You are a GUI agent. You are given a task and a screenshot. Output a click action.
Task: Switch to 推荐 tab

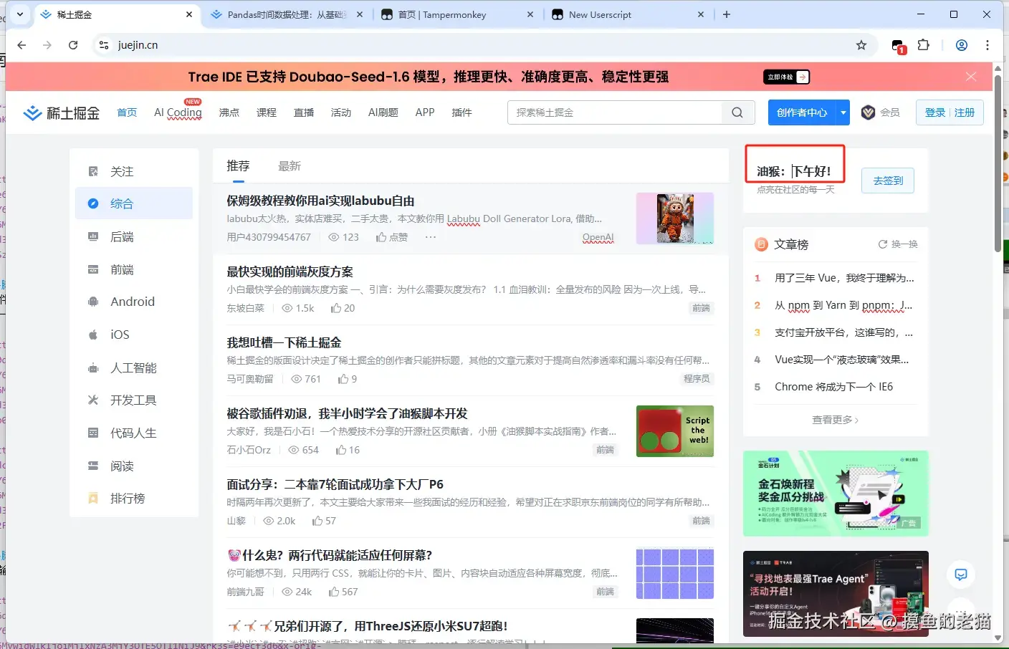(x=238, y=166)
